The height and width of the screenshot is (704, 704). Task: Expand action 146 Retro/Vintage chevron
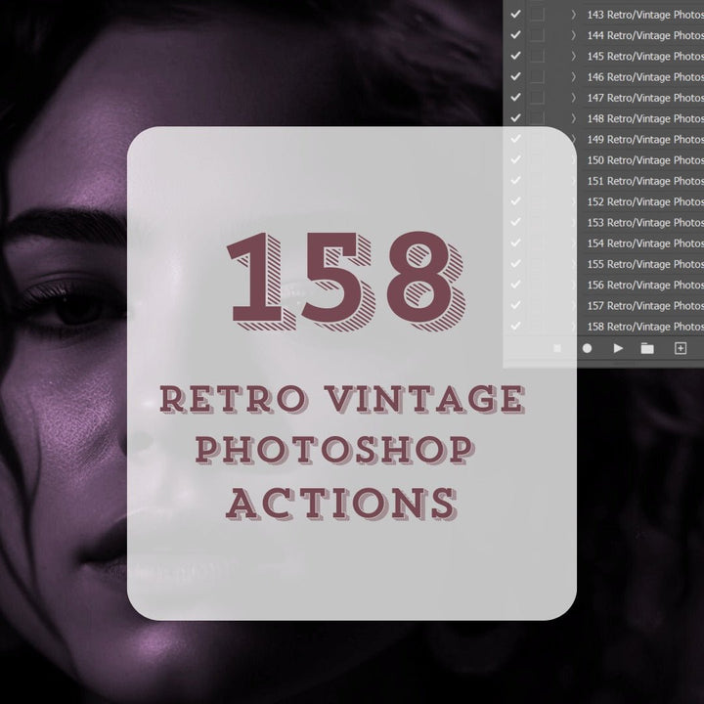574,77
